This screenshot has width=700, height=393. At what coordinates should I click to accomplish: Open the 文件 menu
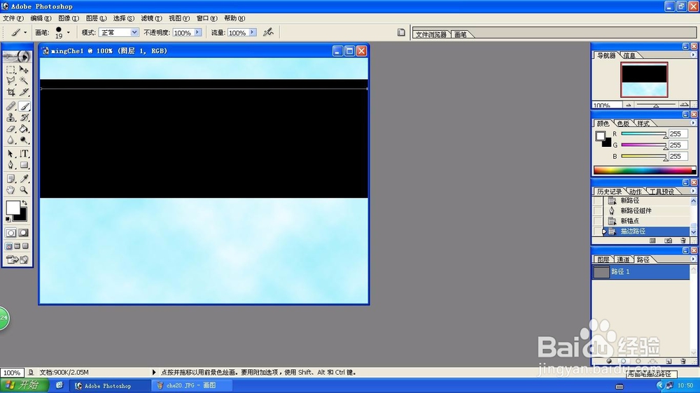[13, 18]
